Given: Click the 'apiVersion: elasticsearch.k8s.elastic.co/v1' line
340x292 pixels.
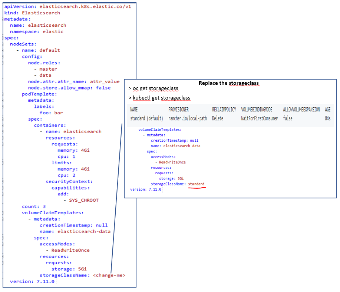Looking at the screenshot, I should click(67, 7).
